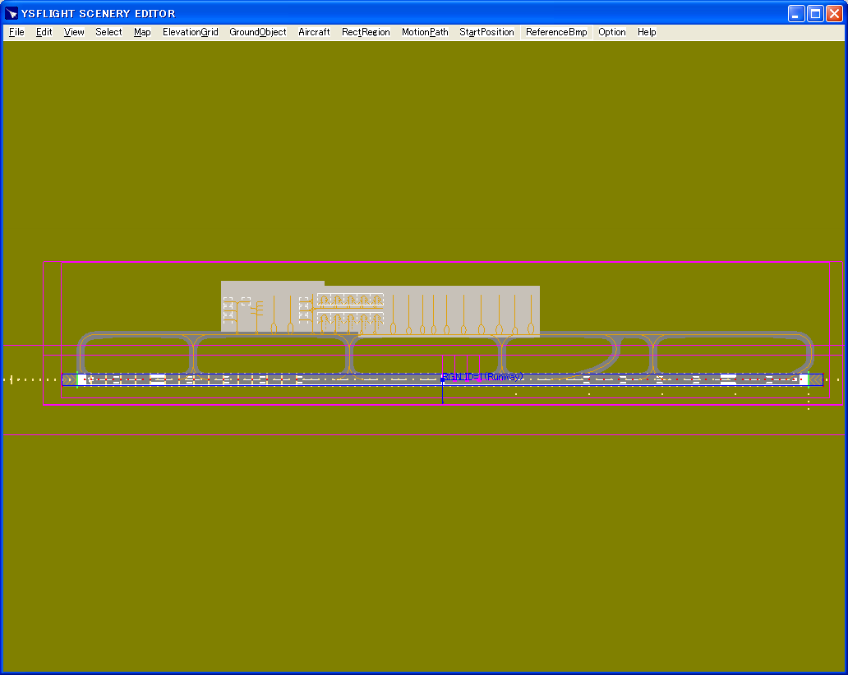Open the GroundObject menu
Screen dimensions: 848x675
click(x=257, y=32)
